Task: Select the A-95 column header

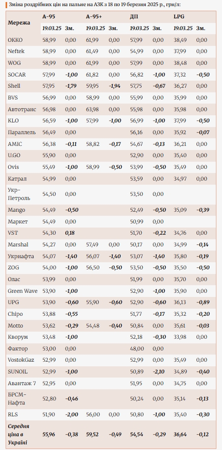Action: (48, 17)
